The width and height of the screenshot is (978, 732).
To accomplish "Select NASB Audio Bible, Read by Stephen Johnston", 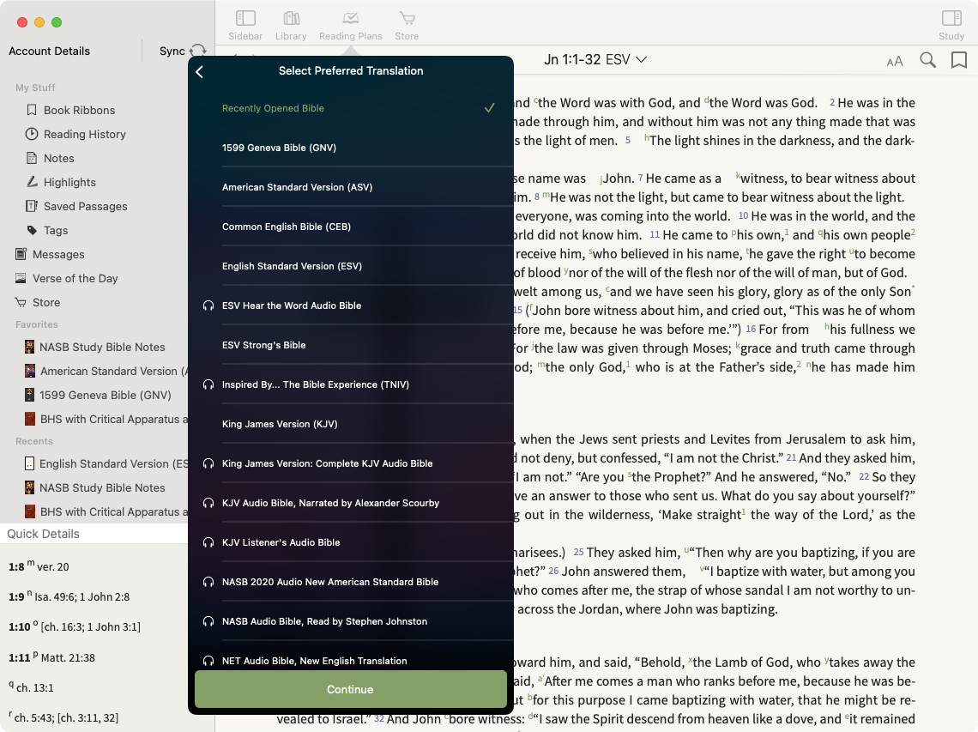I will 351,621.
